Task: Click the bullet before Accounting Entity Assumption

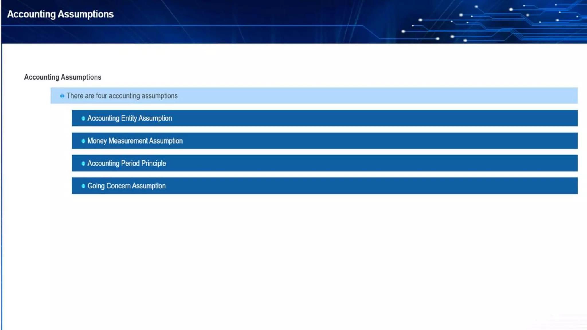Action: (x=83, y=118)
